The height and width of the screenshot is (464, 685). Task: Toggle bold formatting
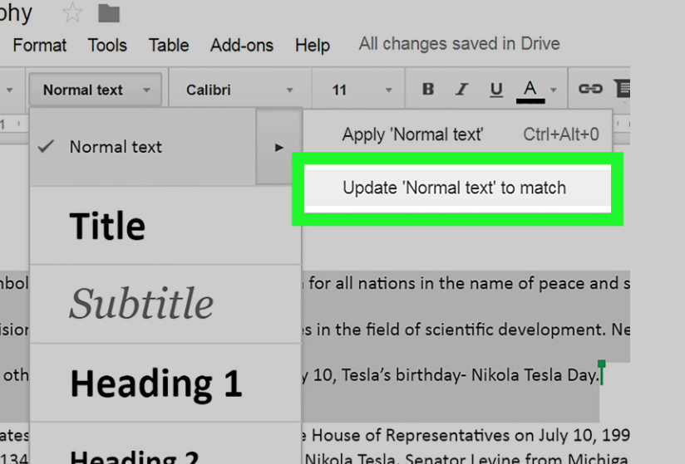click(428, 90)
